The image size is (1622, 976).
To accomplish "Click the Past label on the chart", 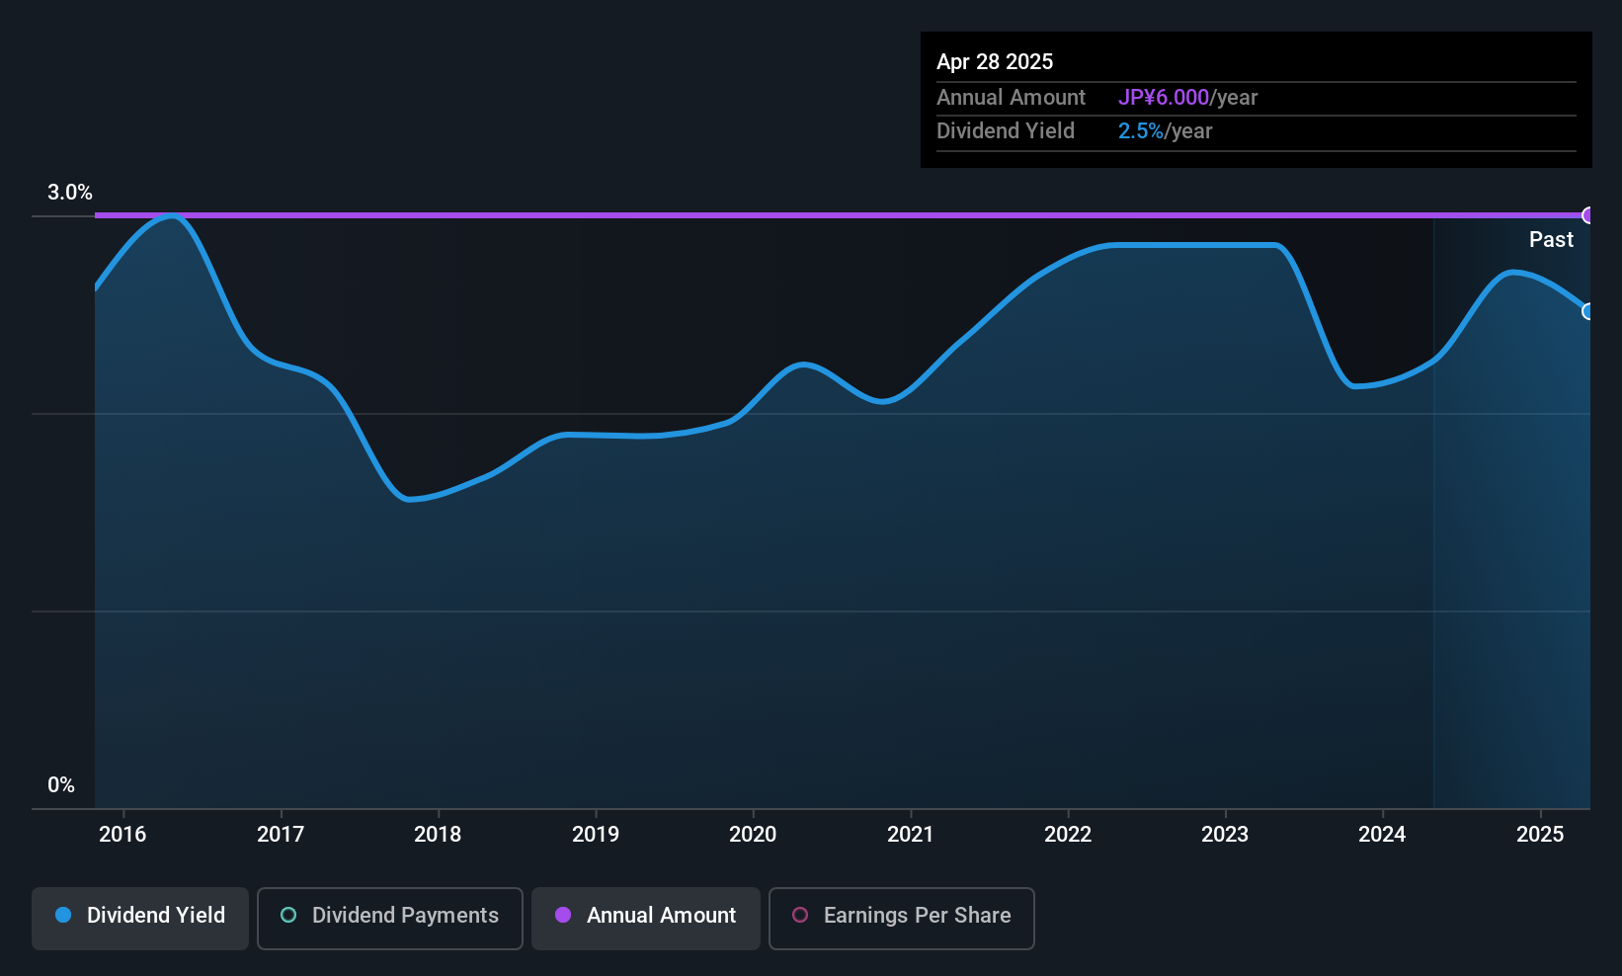I will tap(1551, 240).
